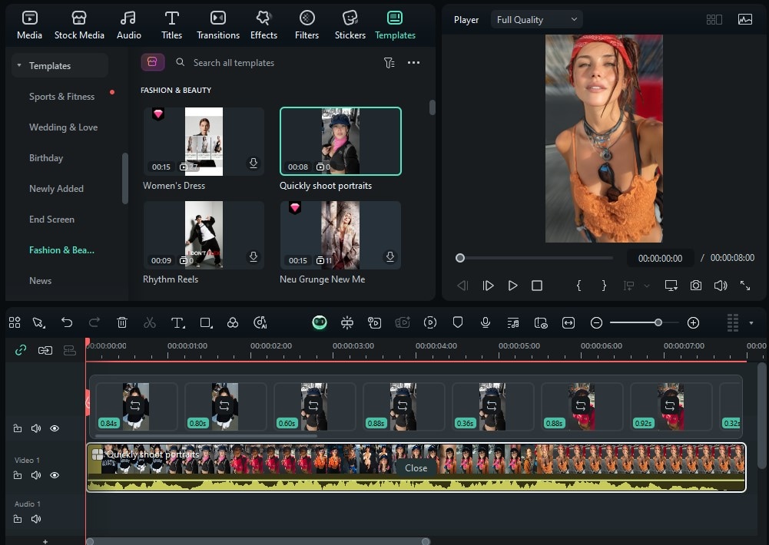Screen dimensions: 769x545
Task: Hide the Video 1 track eye icon
Action: (55, 475)
